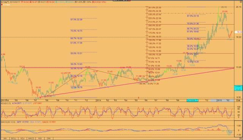243x140 pixels.
Task: Switch to the BOLL indicator tab
Action: click(x=14, y=138)
